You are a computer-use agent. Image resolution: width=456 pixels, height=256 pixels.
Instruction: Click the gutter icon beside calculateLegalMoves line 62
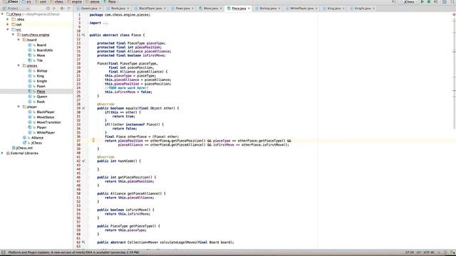click(x=83, y=242)
